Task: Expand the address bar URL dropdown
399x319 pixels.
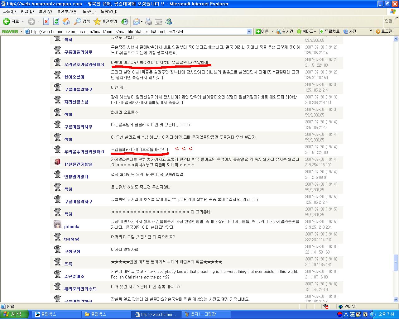Action: [x=249, y=31]
